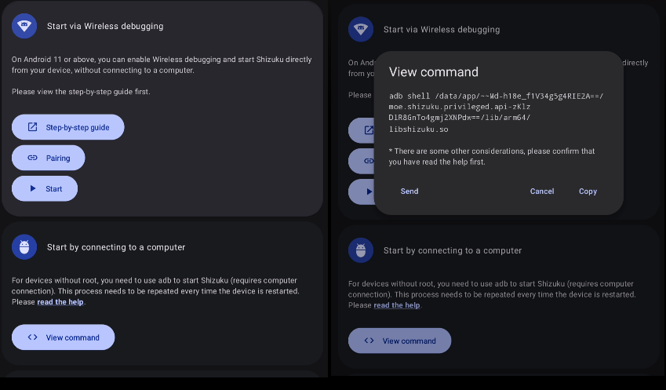Click the 'other considerations' note in dialog
This screenshot has height=390, width=666.
pyautogui.click(x=491, y=156)
